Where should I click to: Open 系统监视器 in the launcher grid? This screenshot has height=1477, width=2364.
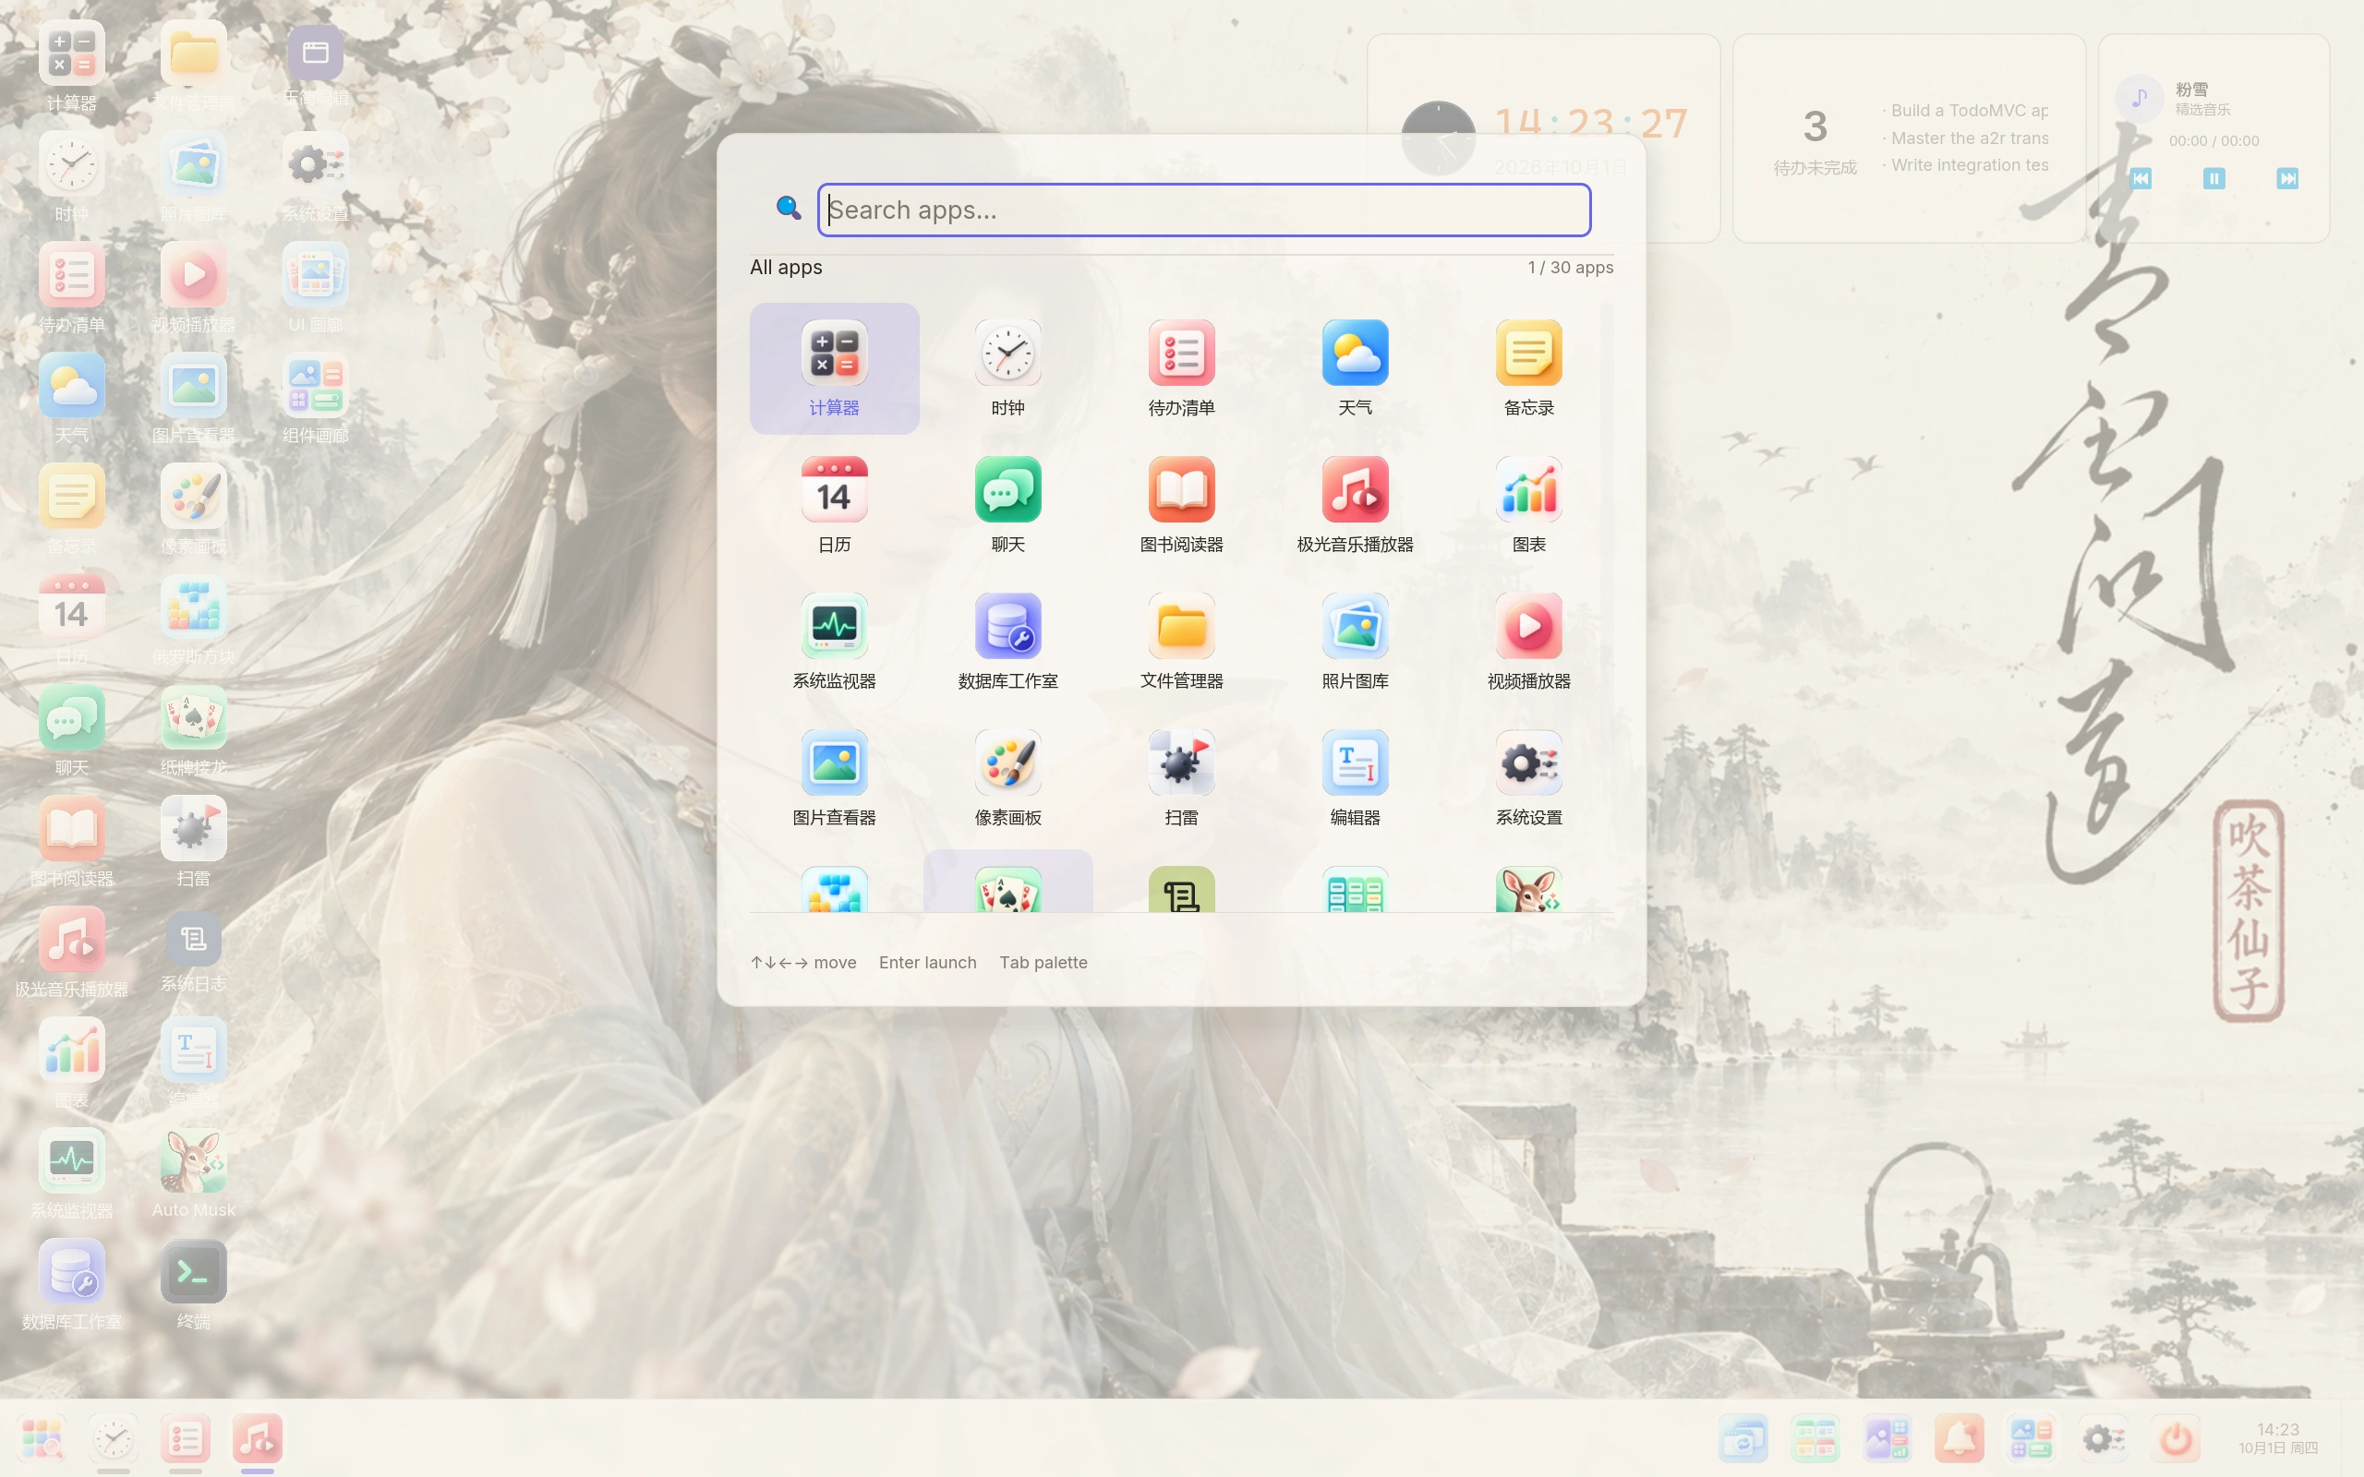[x=834, y=642]
